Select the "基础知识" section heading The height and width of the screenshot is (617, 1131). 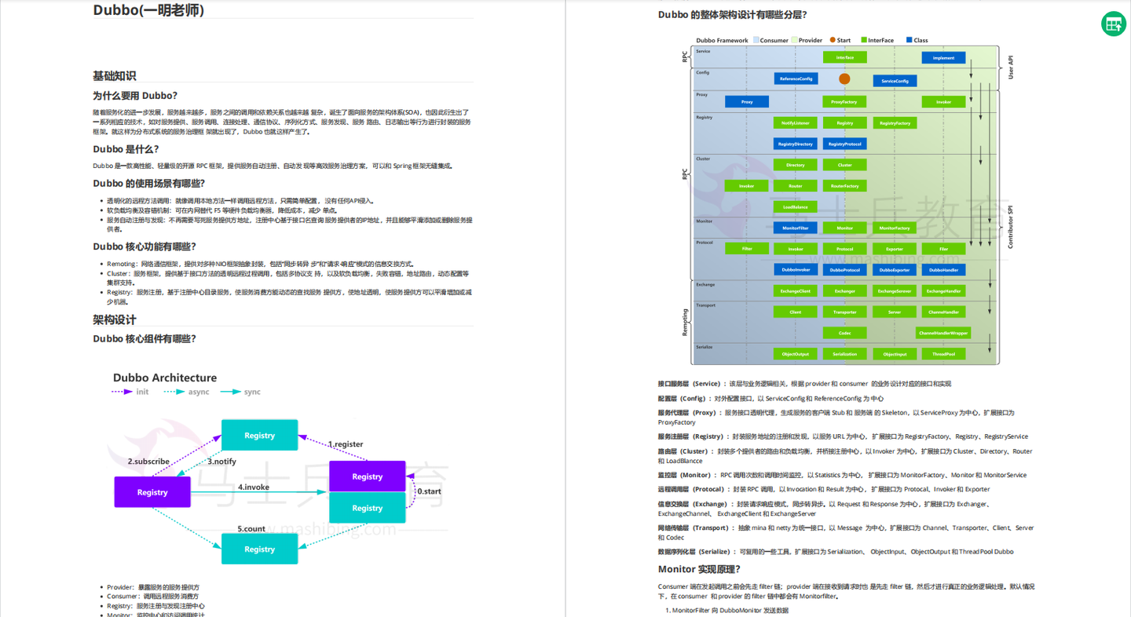pos(115,76)
